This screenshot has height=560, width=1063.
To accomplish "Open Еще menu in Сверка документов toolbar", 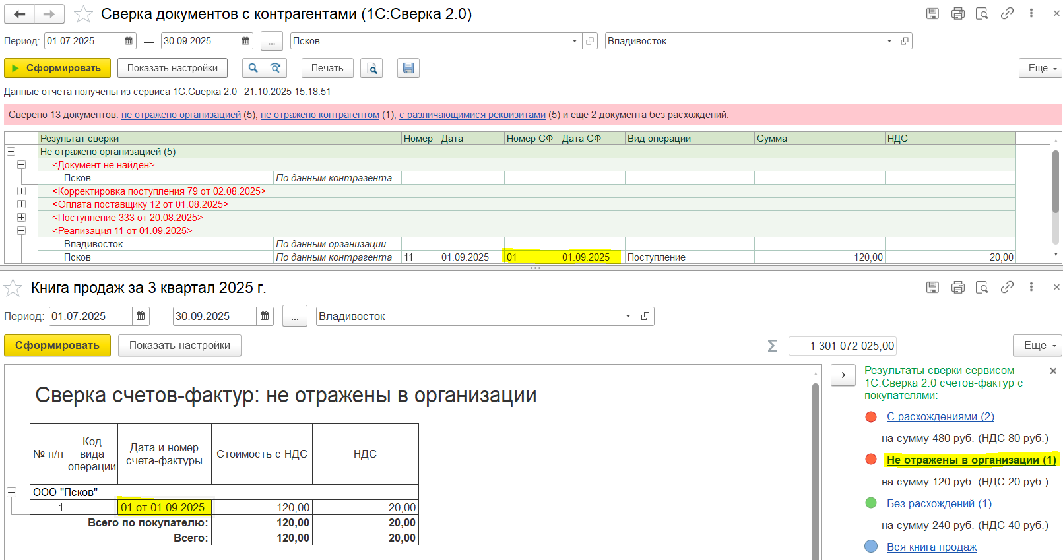I will 1041,68.
